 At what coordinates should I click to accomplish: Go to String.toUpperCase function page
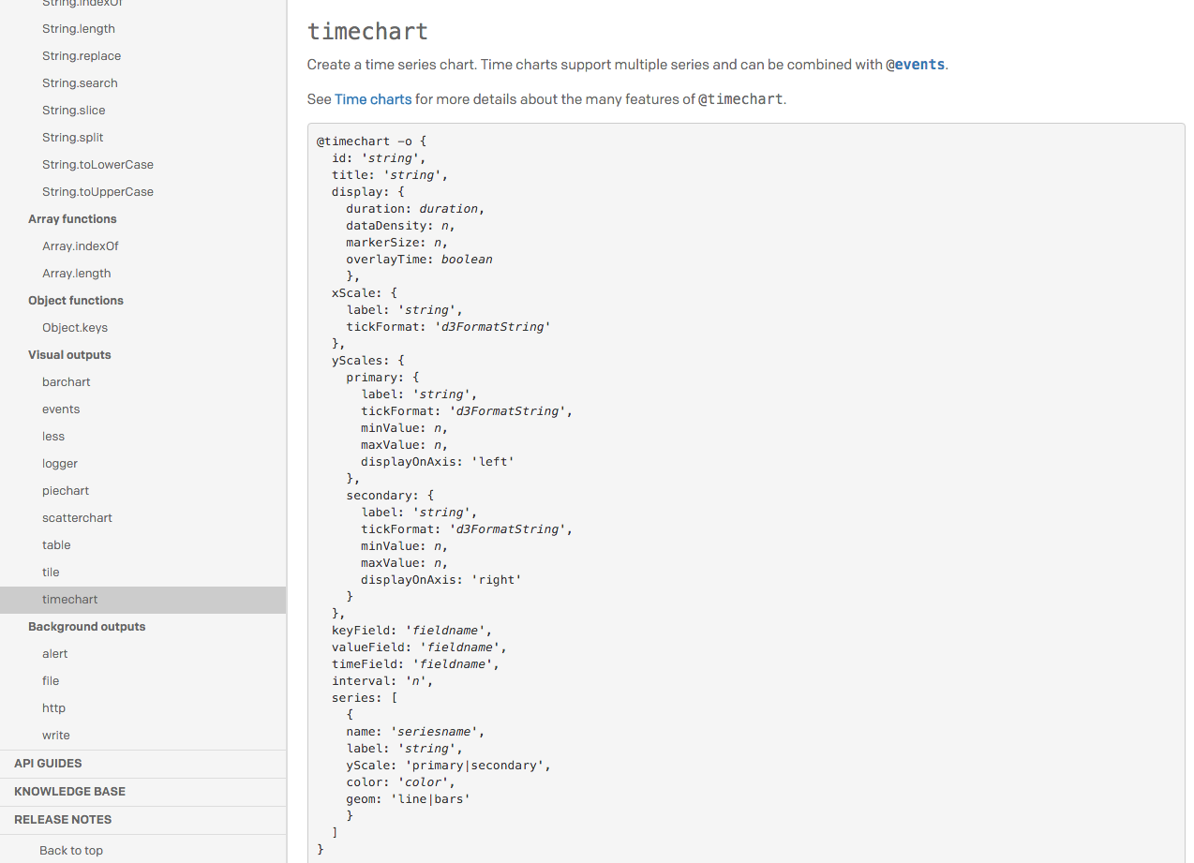point(97,192)
